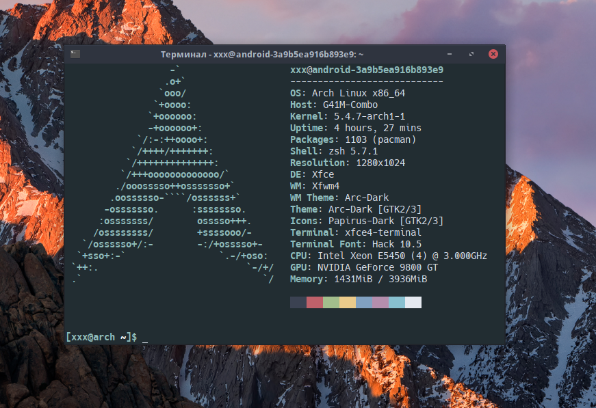This screenshot has height=408, width=596.
Task: Click the GPU: NVIDIA GeForce 9800 GT line
Action: tap(364, 268)
